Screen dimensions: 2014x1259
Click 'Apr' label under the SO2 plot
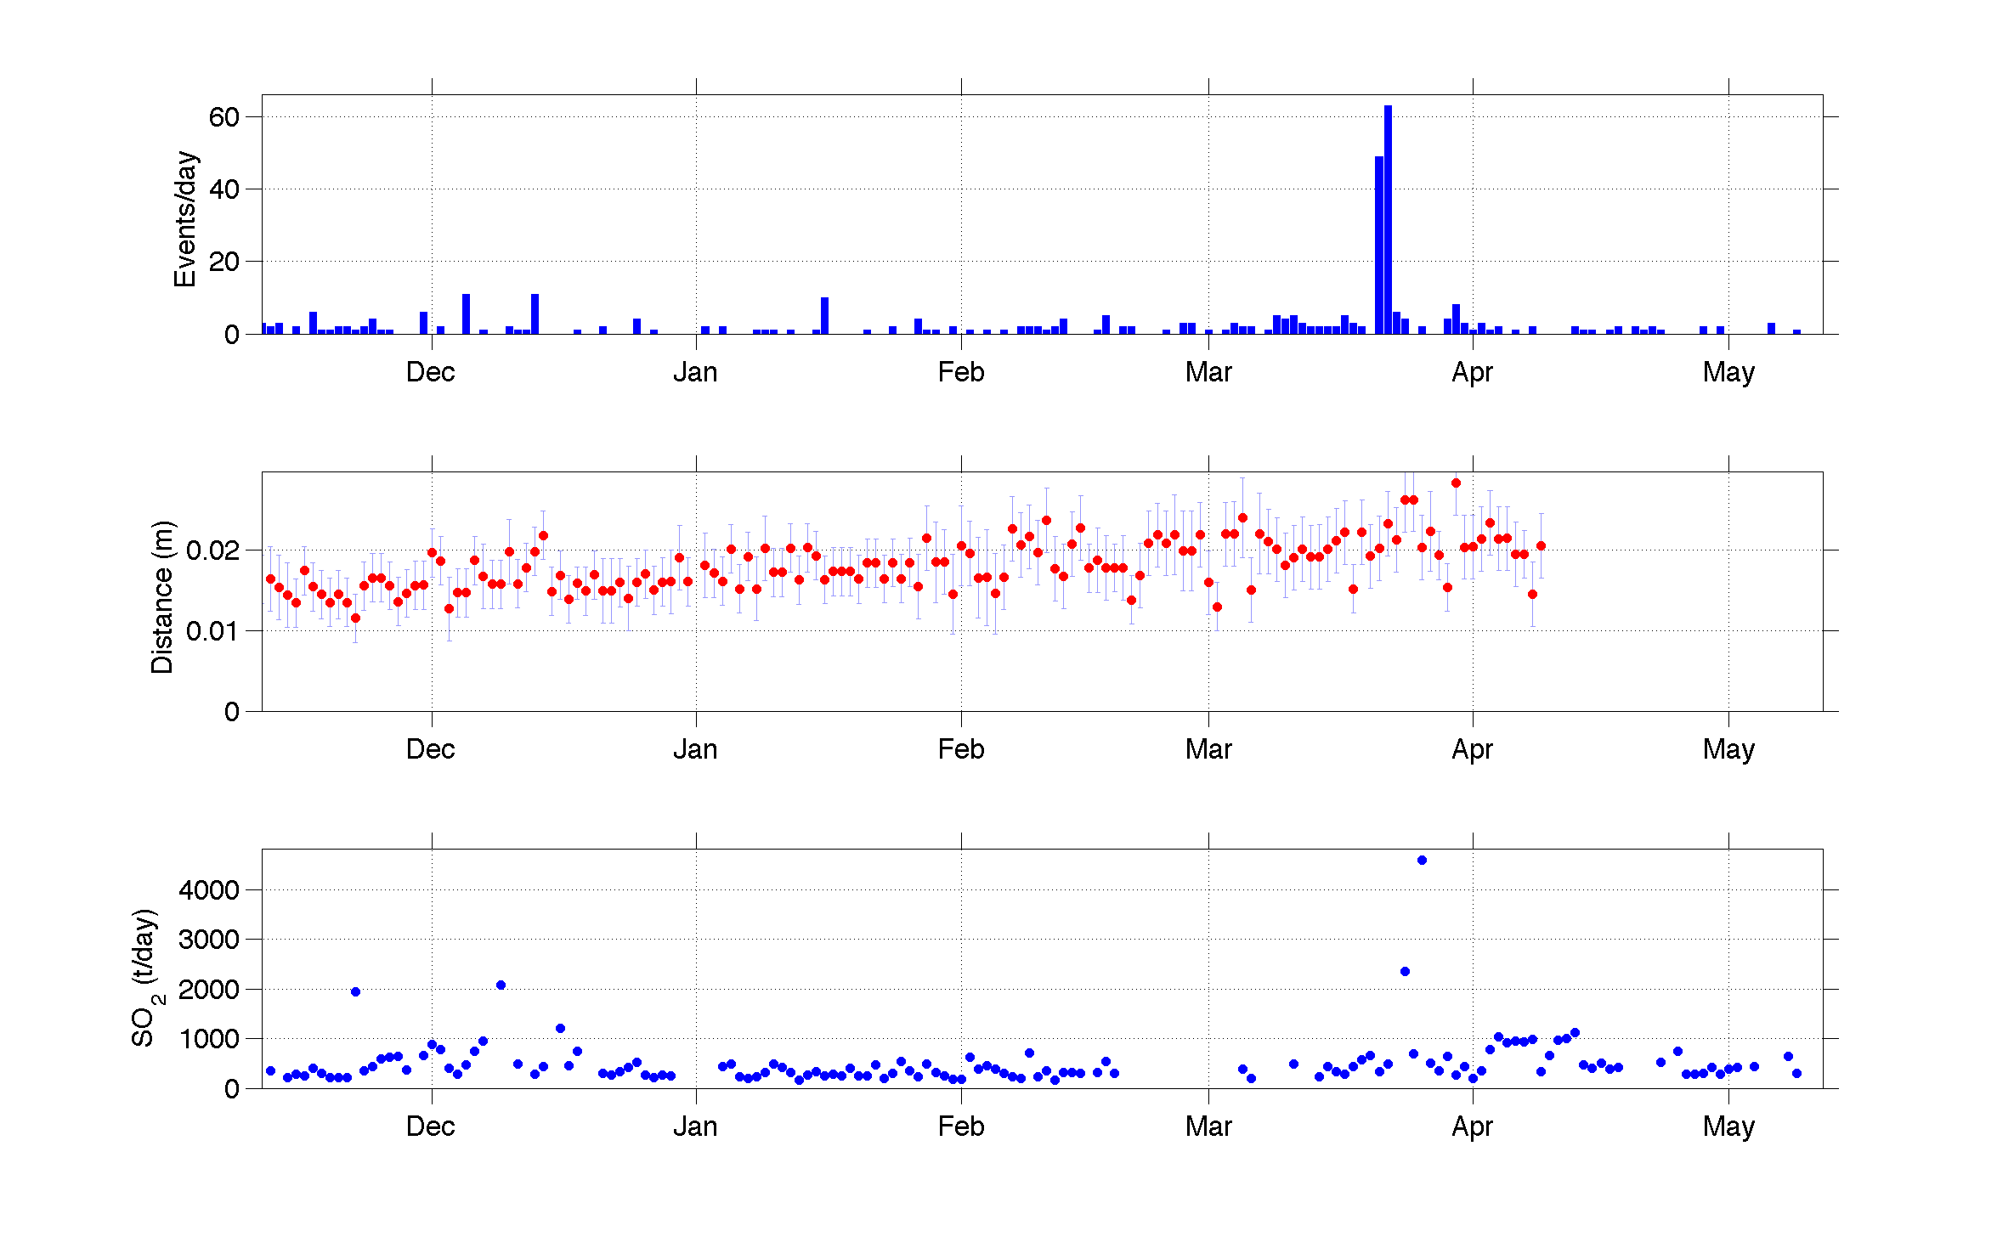[1473, 1126]
